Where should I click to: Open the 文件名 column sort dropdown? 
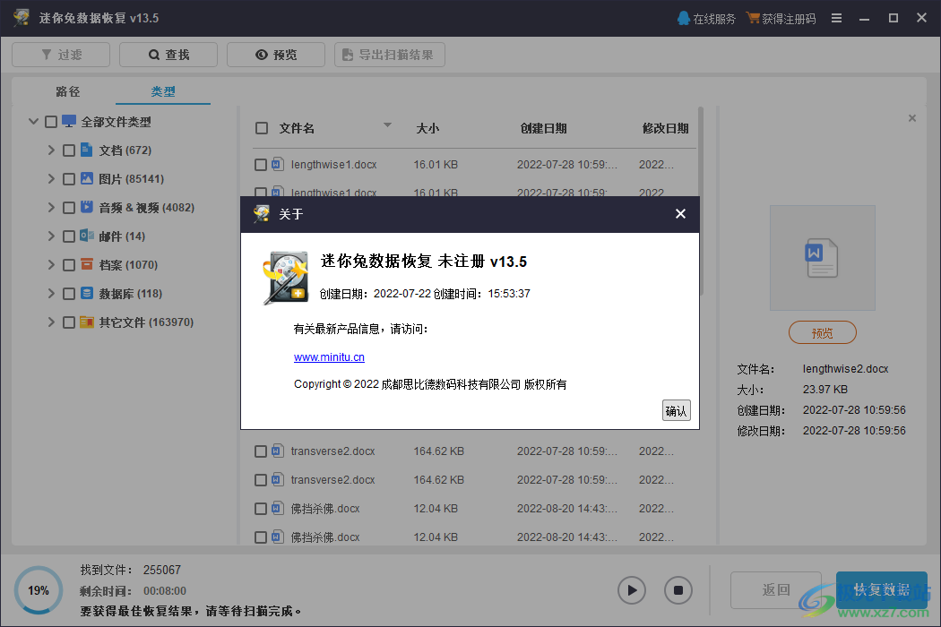(x=387, y=125)
